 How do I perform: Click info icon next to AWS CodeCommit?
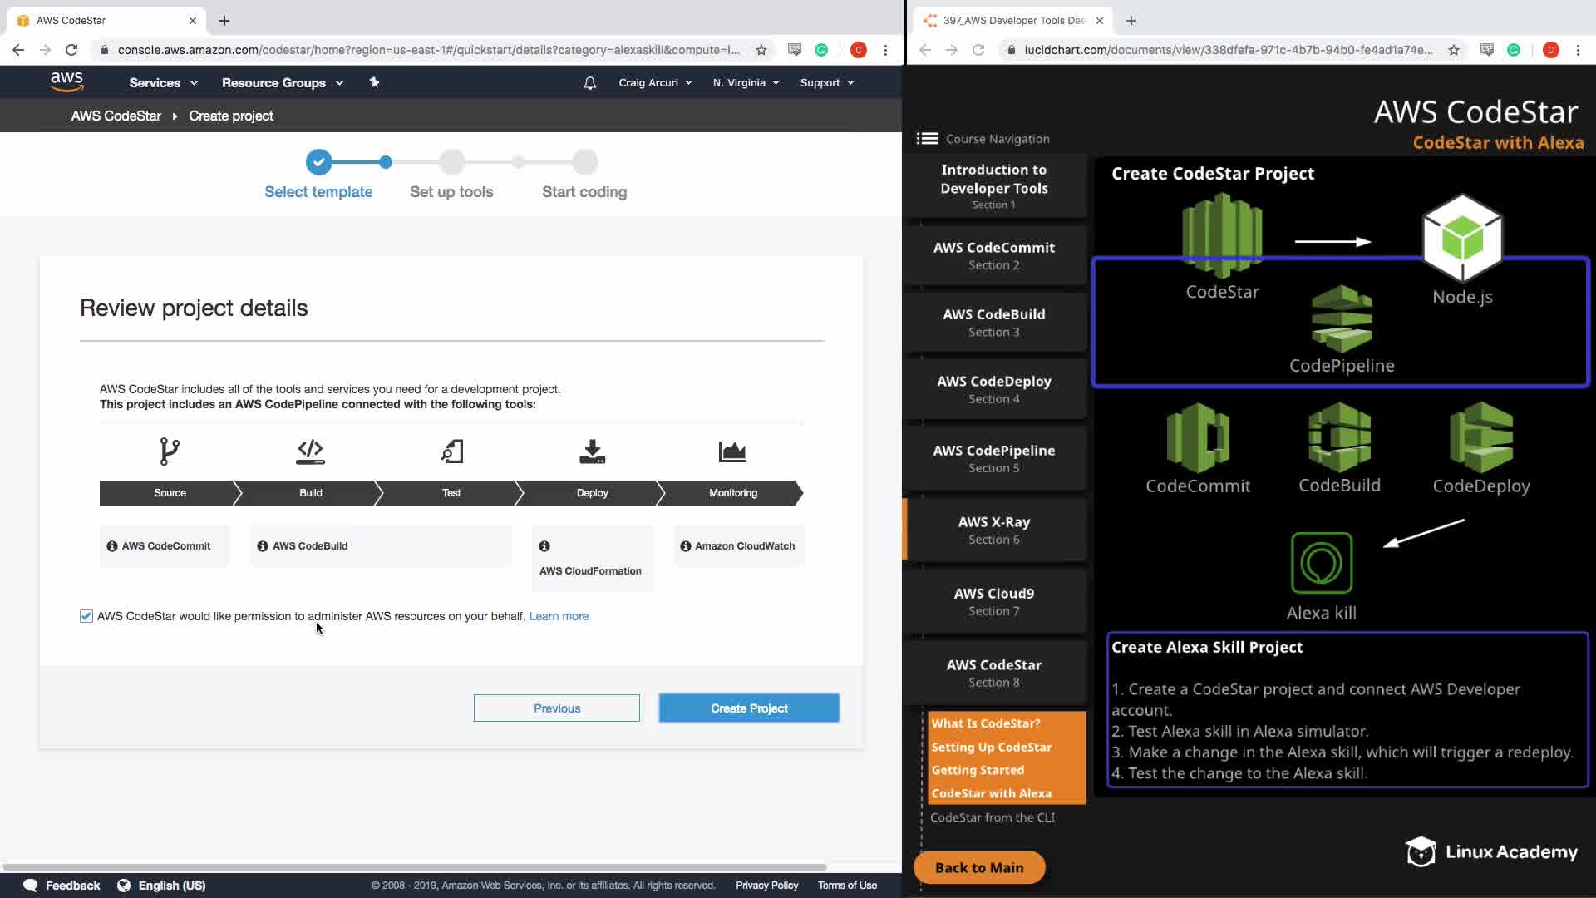[112, 546]
